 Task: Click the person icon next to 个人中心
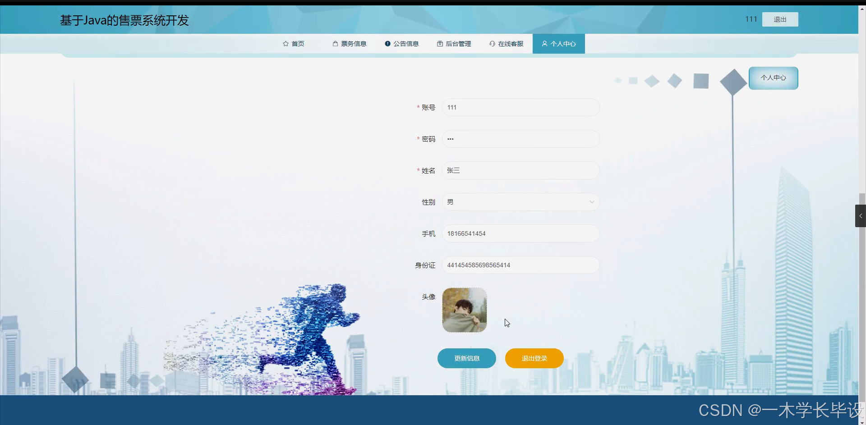click(545, 43)
